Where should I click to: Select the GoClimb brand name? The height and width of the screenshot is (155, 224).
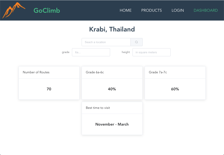pyautogui.click(x=47, y=10)
